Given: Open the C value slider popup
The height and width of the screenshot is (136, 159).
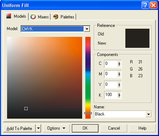Looking at the screenshot, I should (x=119, y=64).
